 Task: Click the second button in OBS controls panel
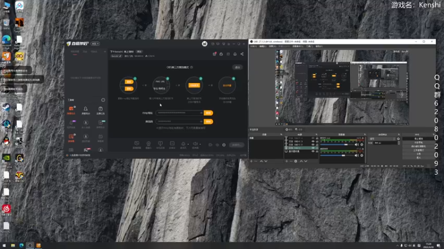[418, 143]
